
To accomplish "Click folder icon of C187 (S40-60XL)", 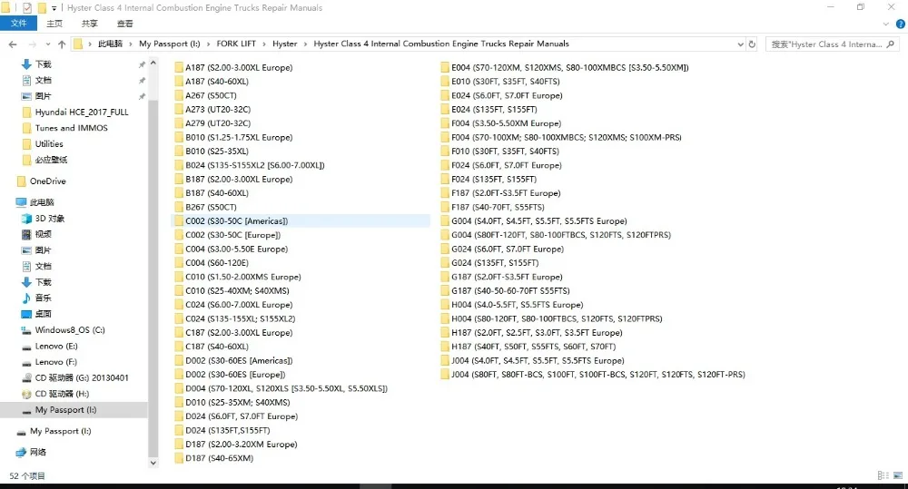I will click(x=179, y=347).
